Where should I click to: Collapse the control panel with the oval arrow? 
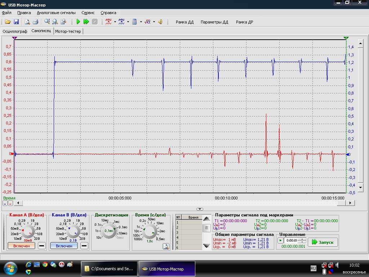click(200, 209)
